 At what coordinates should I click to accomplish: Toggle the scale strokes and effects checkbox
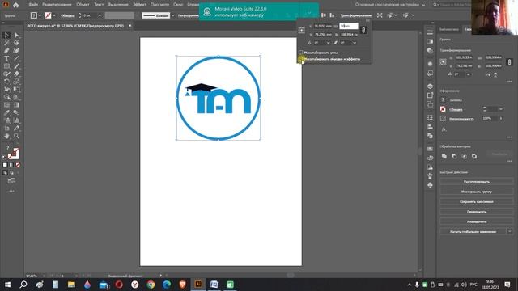300,59
